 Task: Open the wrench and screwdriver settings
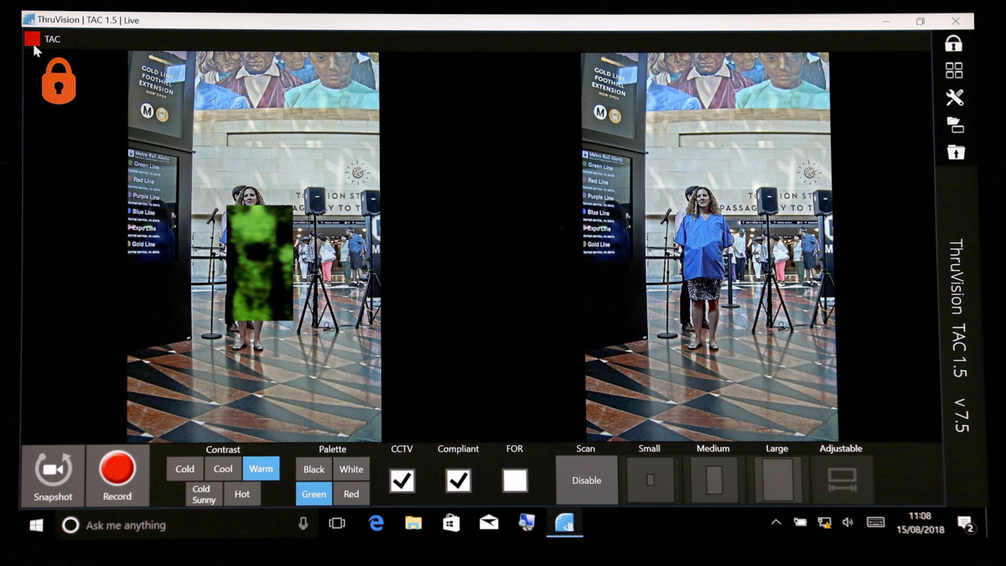tap(954, 97)
